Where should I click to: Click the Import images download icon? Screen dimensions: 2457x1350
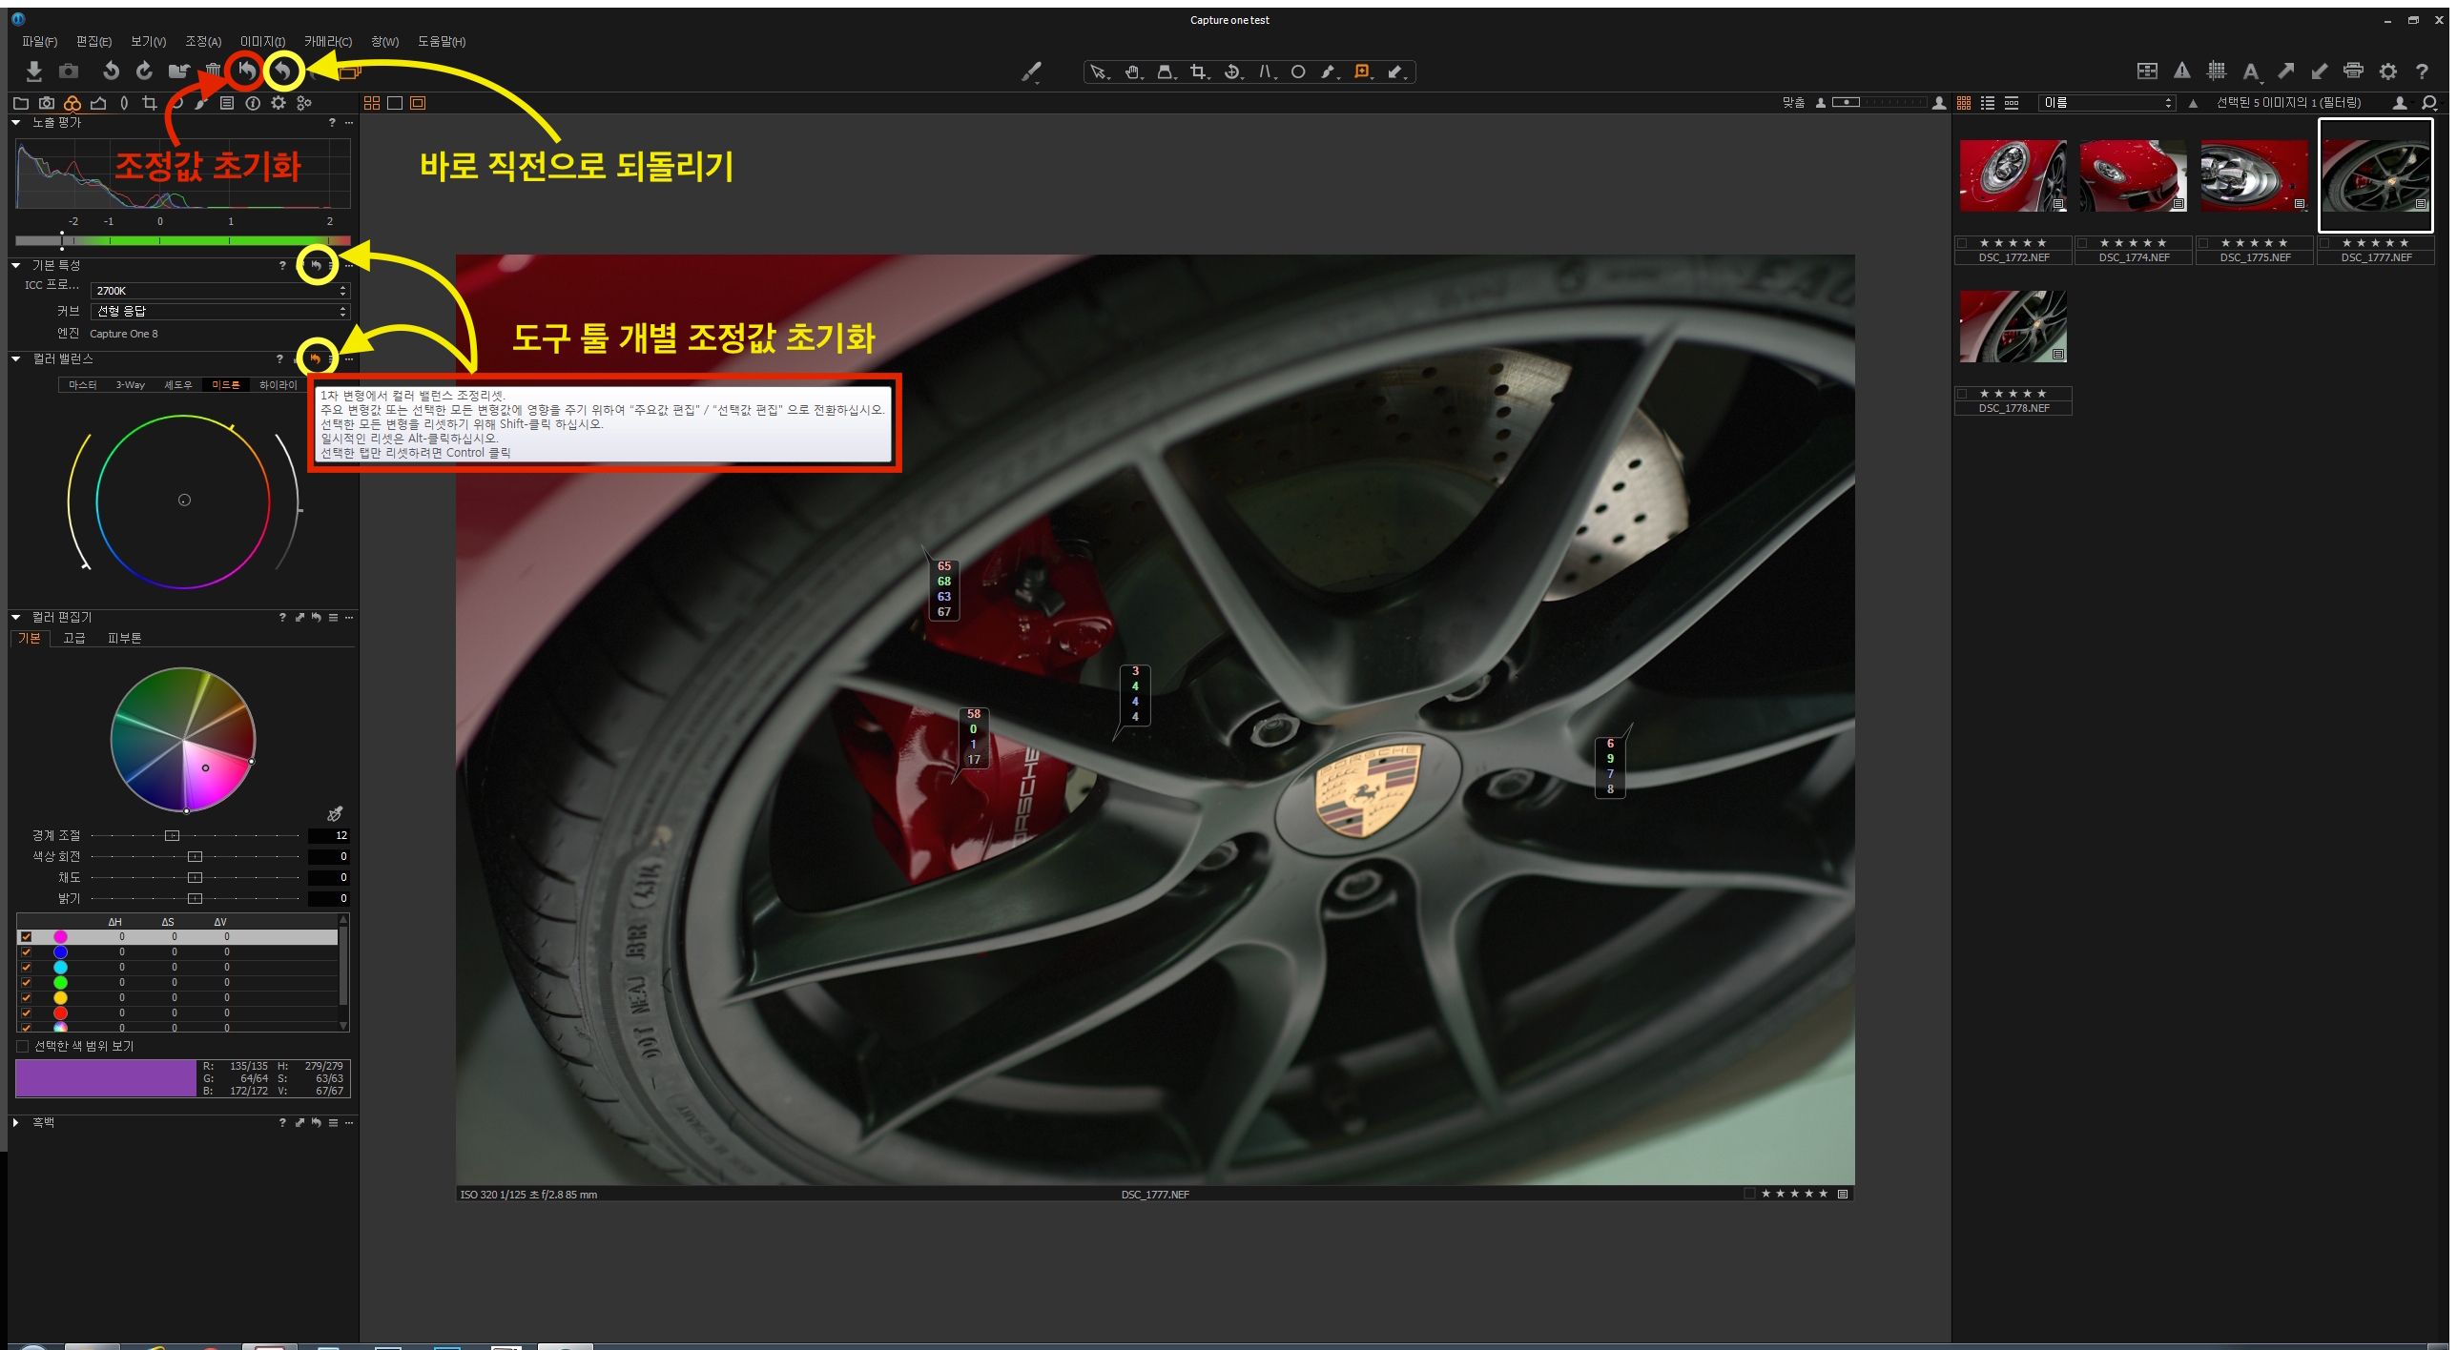[34, 72]
